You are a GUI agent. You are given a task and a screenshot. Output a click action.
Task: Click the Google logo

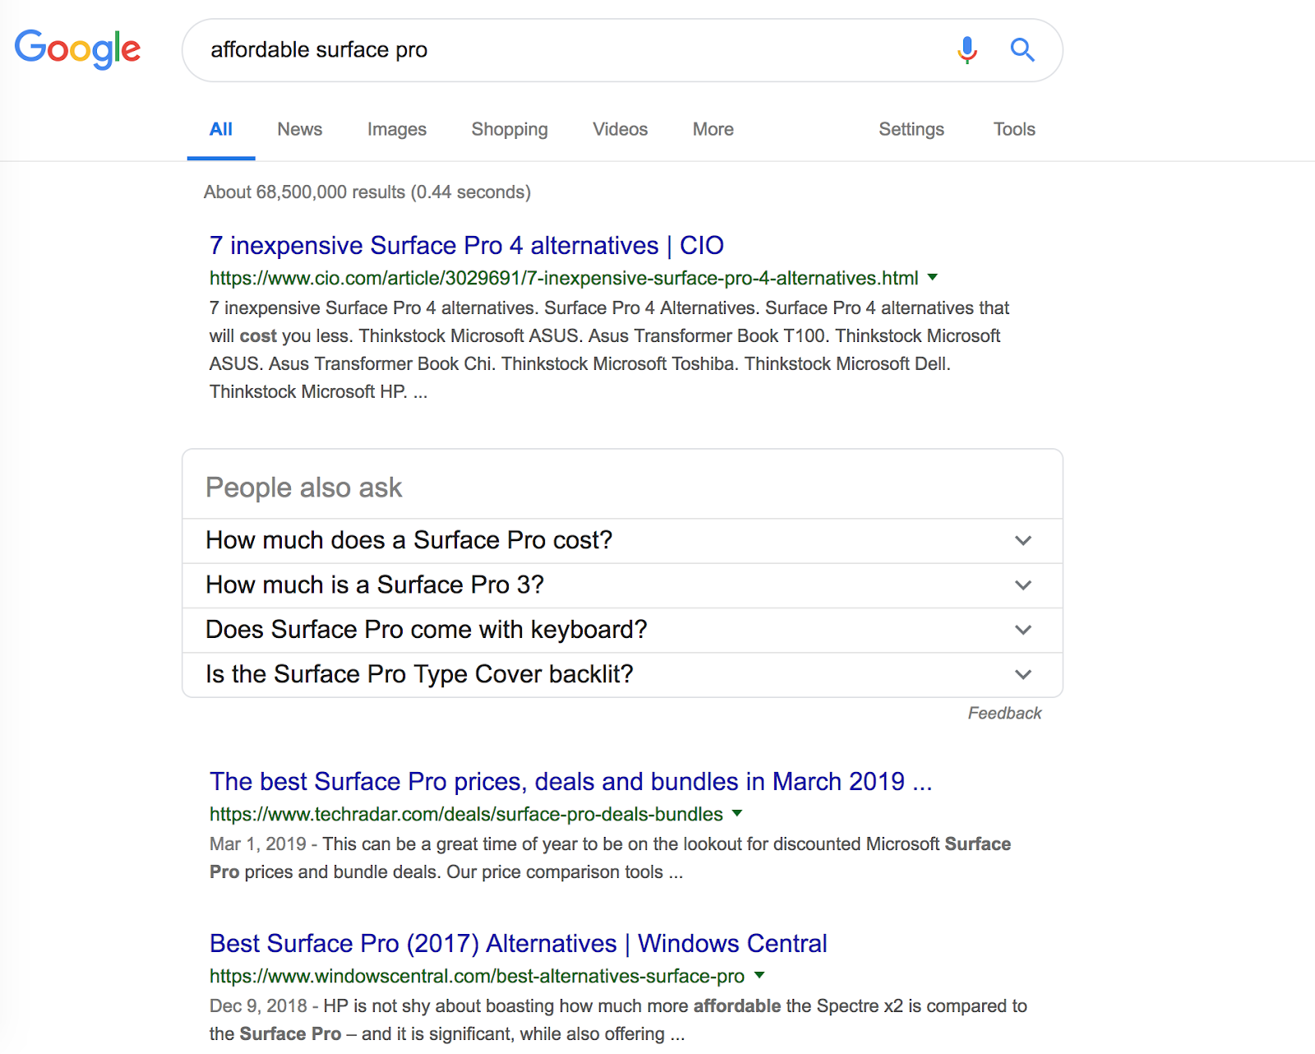pos(78,49)
